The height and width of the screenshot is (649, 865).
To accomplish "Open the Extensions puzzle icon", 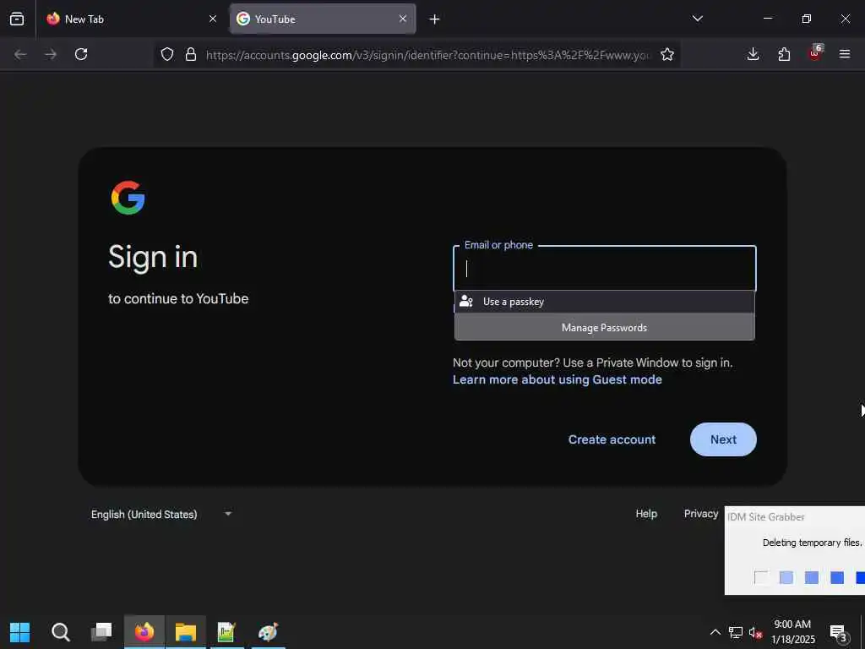I will coord(784,54).
